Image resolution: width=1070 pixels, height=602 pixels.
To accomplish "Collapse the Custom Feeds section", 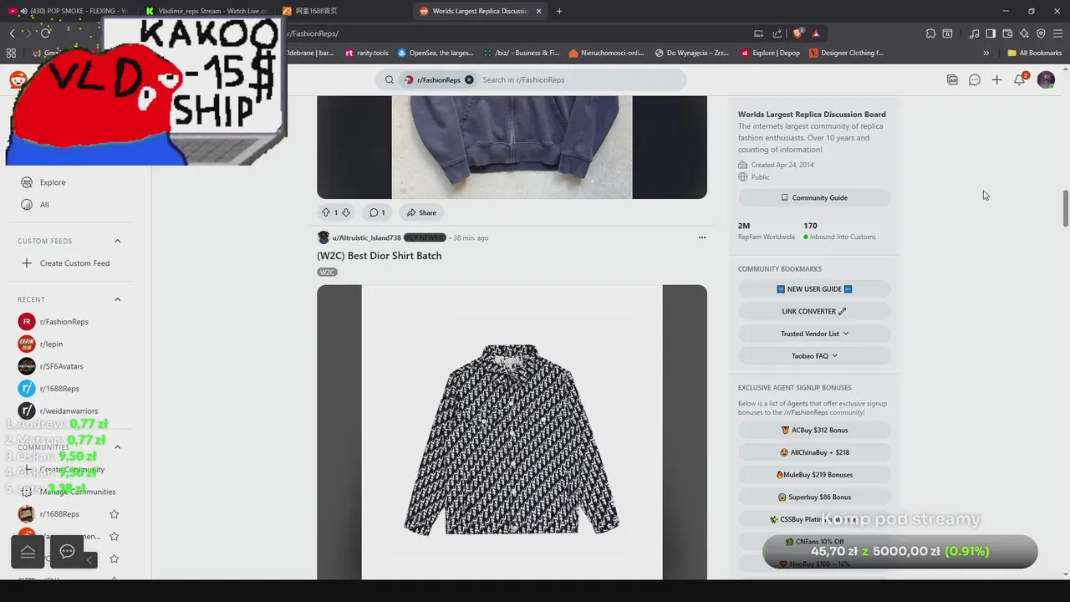I will pyautogui.click(x=117, y=241).
